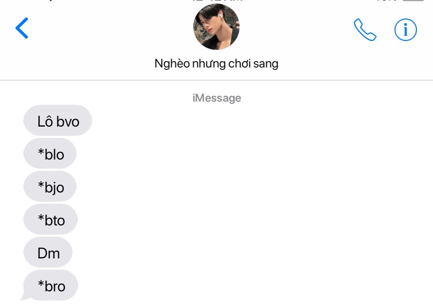Click the asterisk in the "*bjo" message
This screenshot has width=433, height=307.
pos(41,185)
